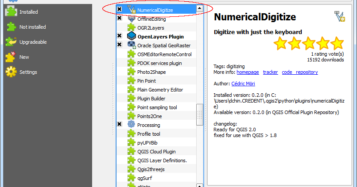This screenshot has width=357, height=187.
Task: Select OpenLayers Plugin row
Action: tap(156, 37)
